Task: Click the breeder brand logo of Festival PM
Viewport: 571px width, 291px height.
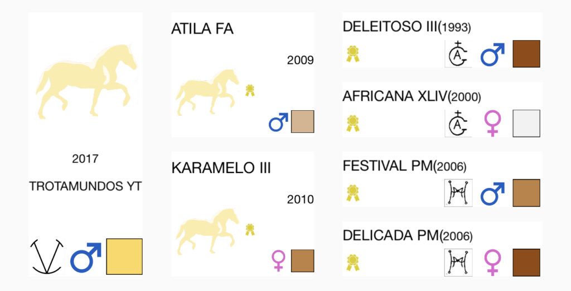Action: 458,193
